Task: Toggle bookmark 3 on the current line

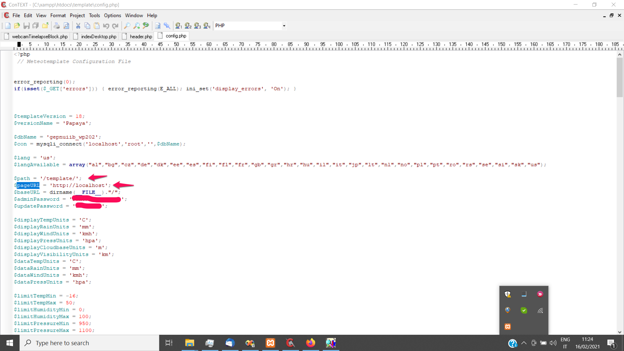Action: (x=198, y=26)
